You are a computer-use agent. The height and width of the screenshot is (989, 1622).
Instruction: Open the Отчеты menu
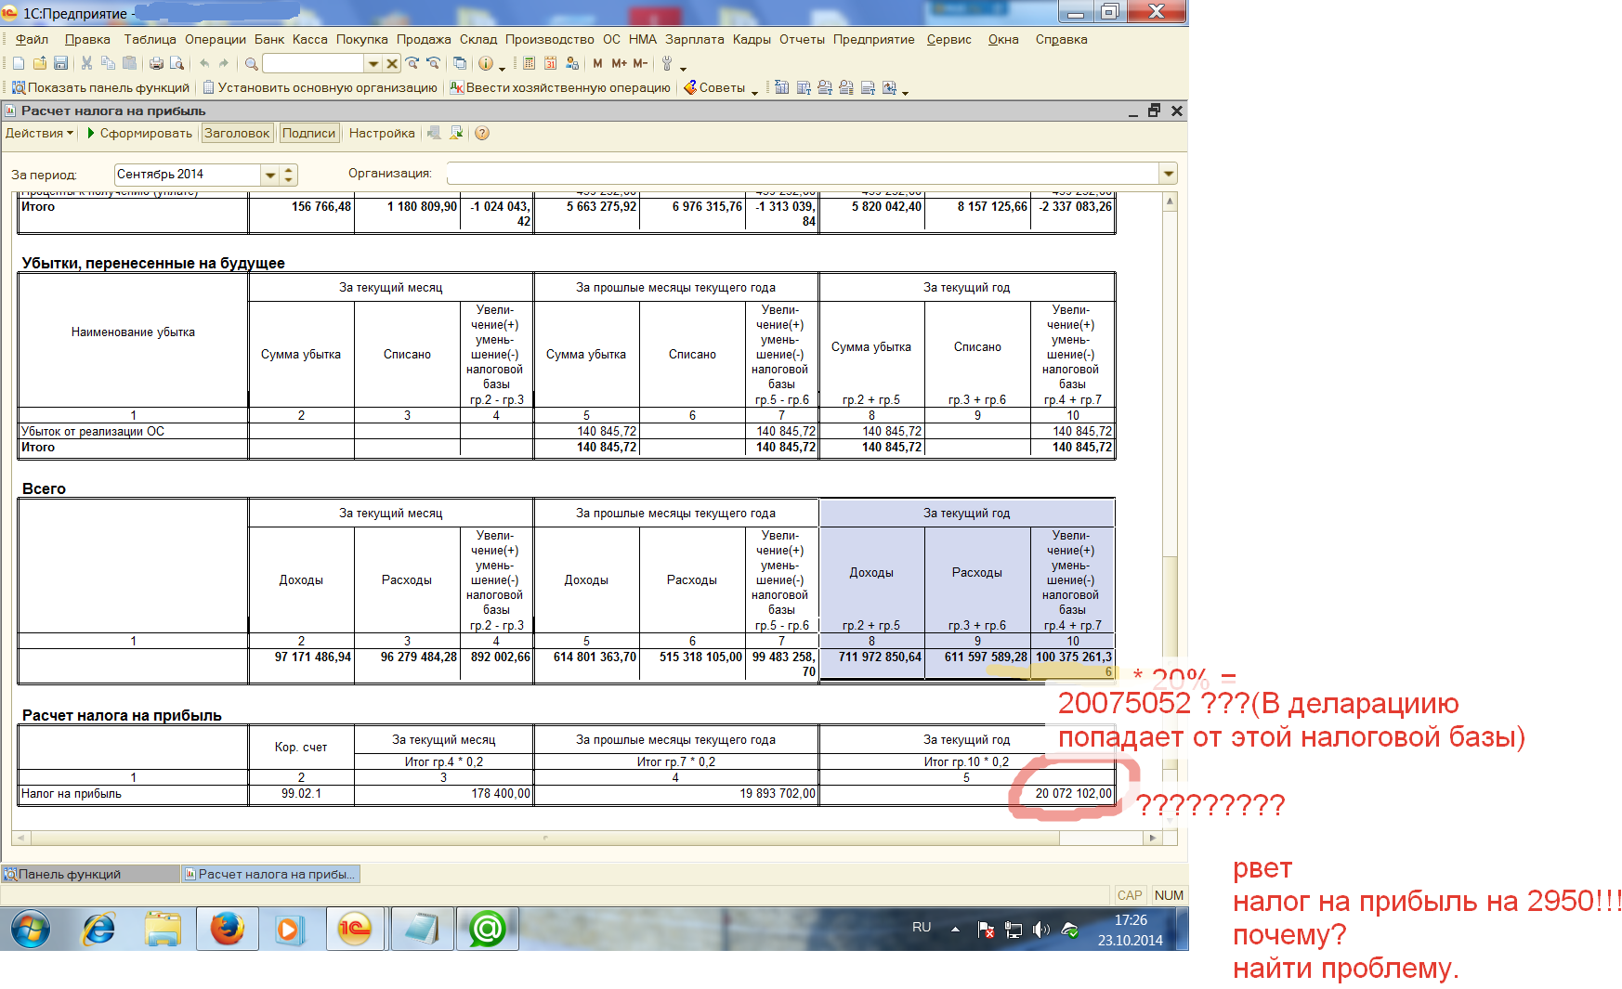point(802,39)
